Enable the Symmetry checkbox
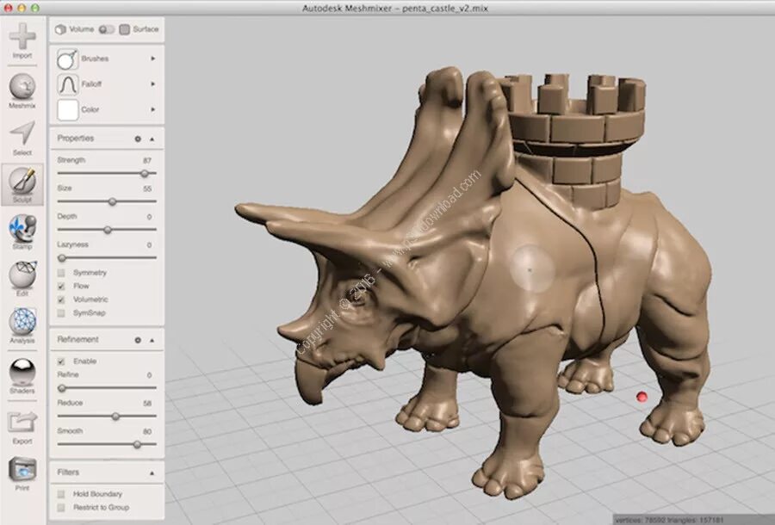Image resolution: width=775 pixels, height=525 pixels. [61, 273]
